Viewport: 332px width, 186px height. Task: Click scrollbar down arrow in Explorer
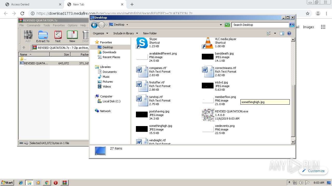click(293, 142)
